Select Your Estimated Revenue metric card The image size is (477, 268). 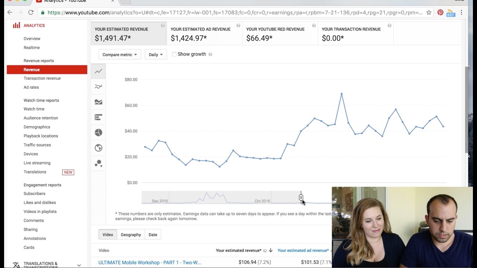click(129, 33)
